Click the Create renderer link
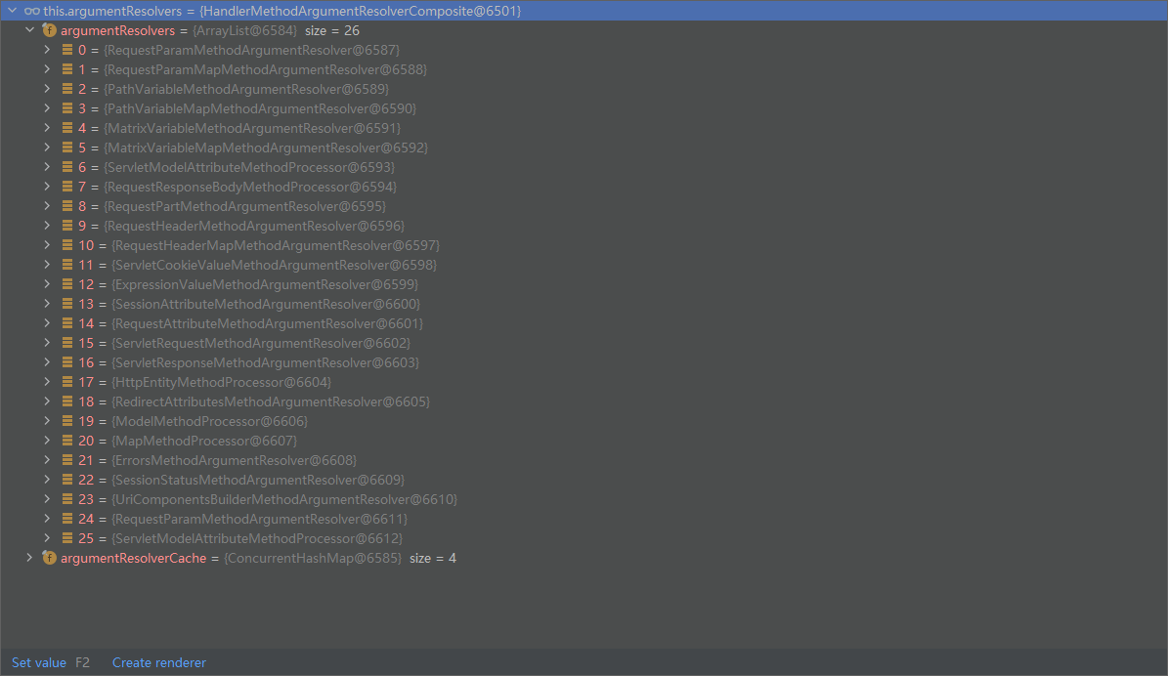The image size is (1168, 676). (159, 662)
